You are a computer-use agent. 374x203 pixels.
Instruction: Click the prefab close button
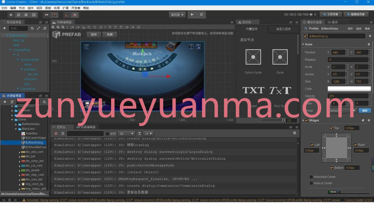coord(110,35)
